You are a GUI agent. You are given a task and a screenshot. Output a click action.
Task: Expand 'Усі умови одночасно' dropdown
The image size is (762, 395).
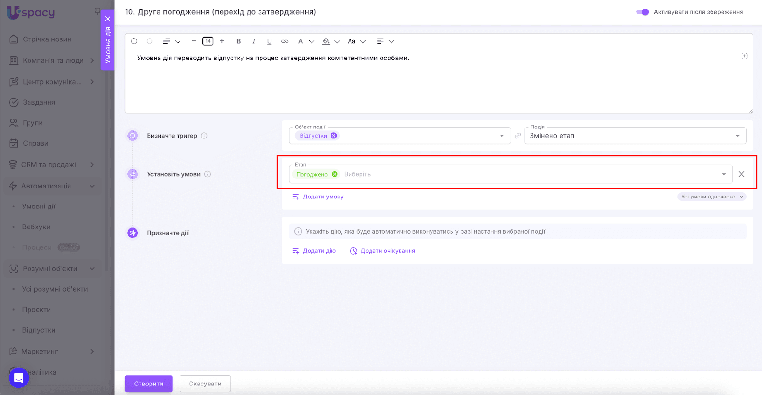pos(712,197)
